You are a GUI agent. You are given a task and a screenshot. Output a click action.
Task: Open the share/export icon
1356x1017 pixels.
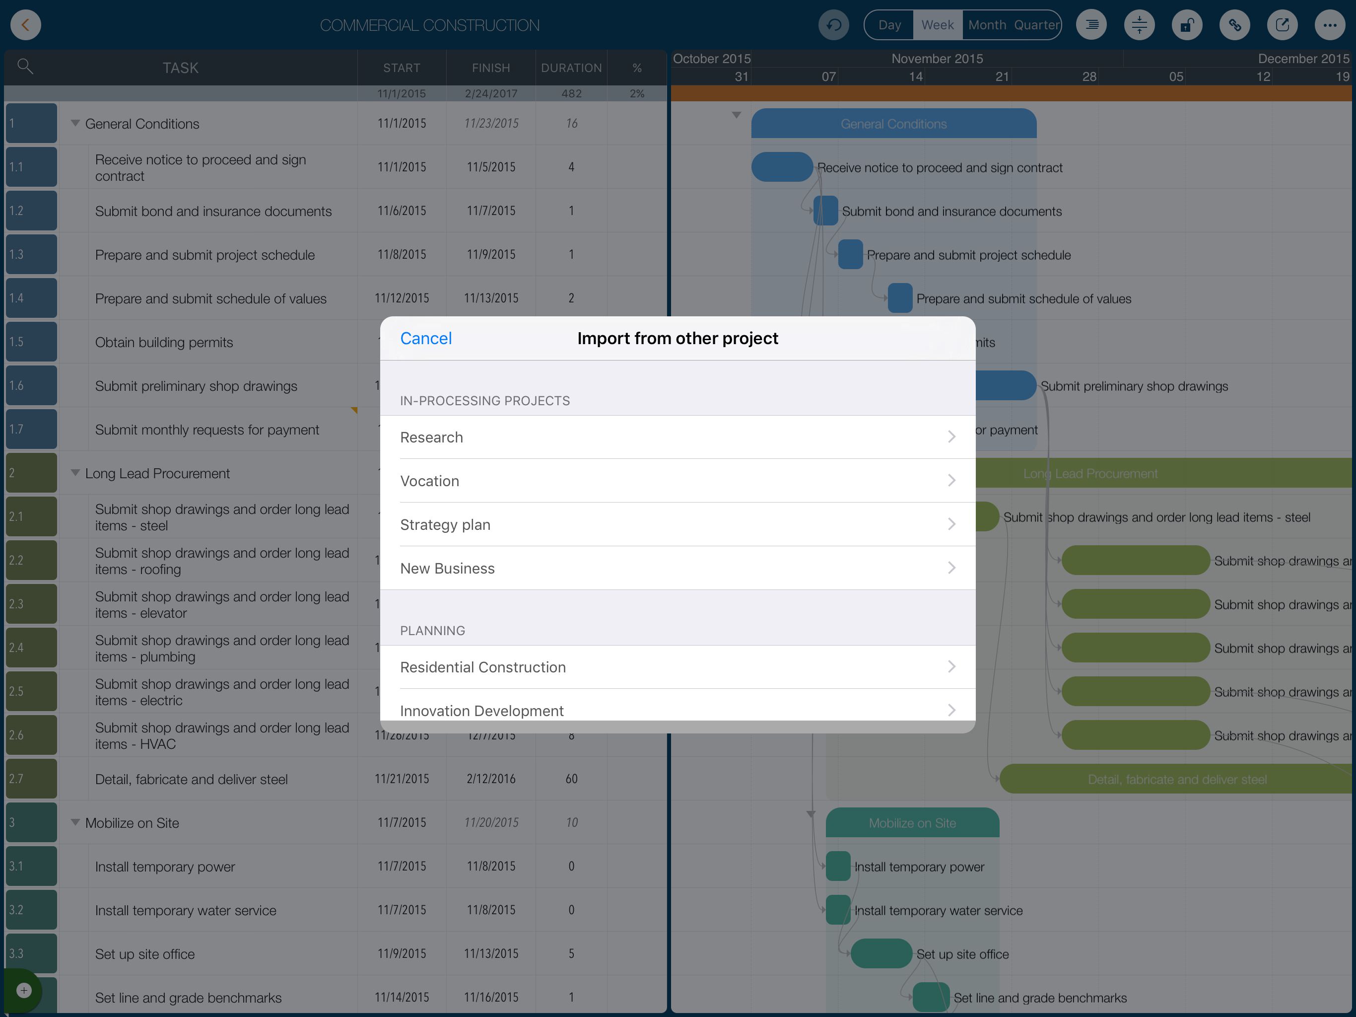pyautogui.click(x=1282, y=25)
